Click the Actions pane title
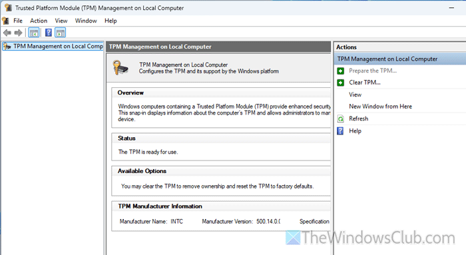 [x=346, y=47]
